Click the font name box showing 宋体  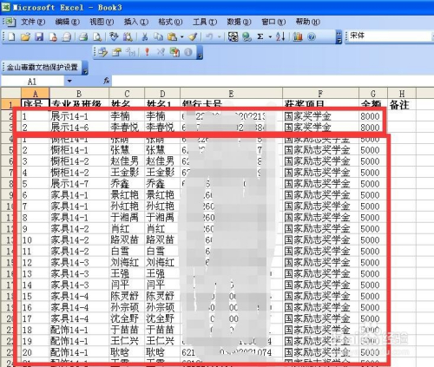pyautogui.click(x=389, y=36)
